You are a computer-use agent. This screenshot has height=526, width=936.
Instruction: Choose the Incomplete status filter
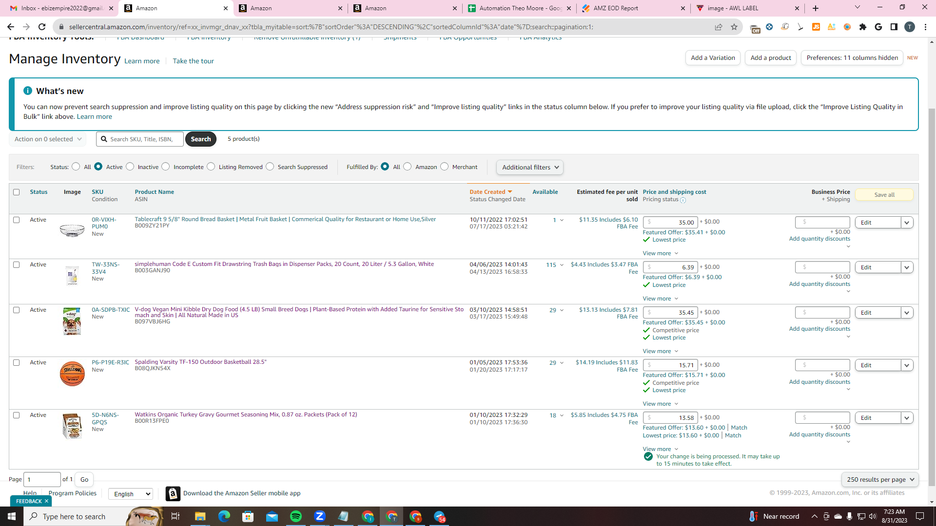point(166,167)
